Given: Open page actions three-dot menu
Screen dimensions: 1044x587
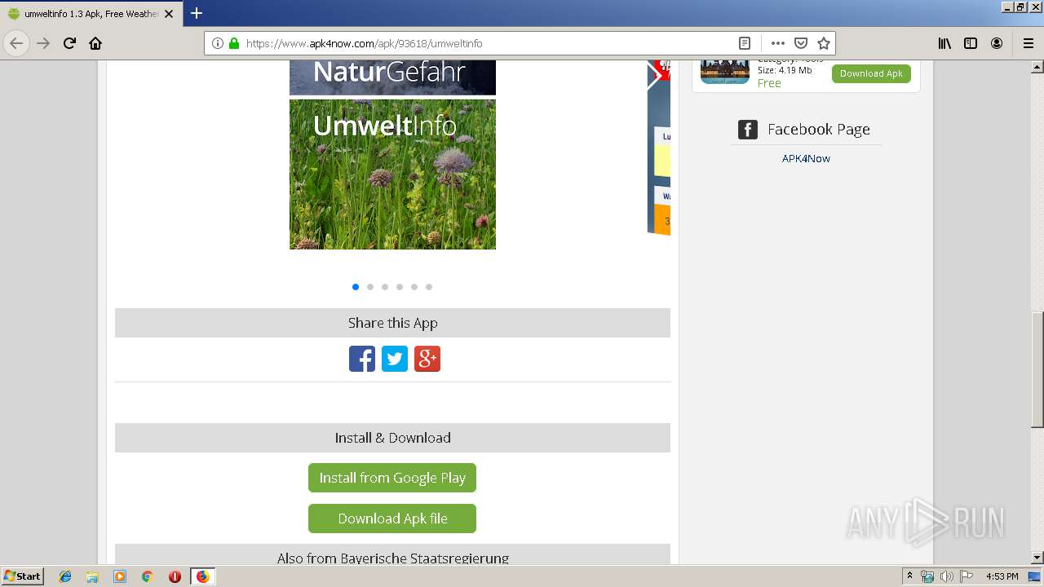Looking at the screenshot, I should [x=778, y=43].
